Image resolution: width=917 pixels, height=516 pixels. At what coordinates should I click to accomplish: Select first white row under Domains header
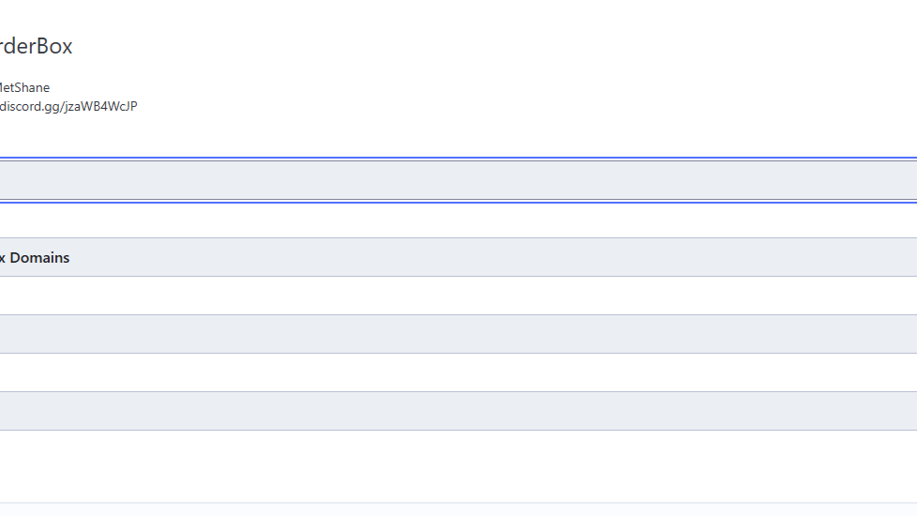pyautogui.click(x=458, y=296)
